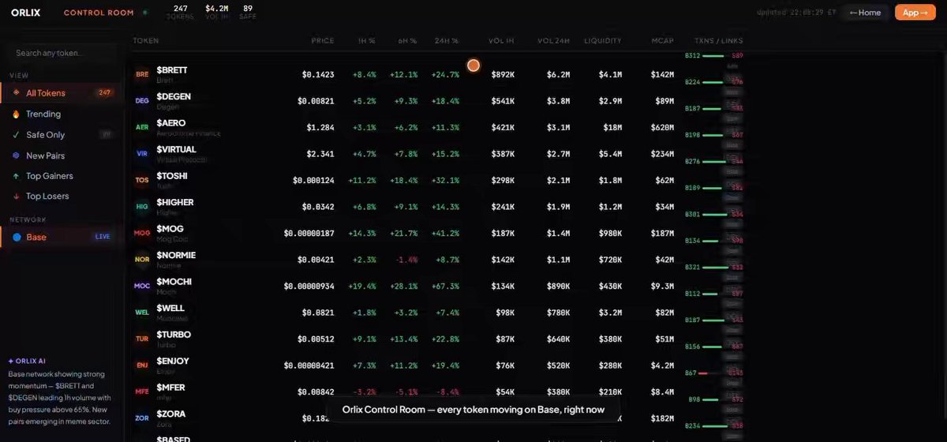Click the $4.2M VOL 1H header stat

point(216,12)
